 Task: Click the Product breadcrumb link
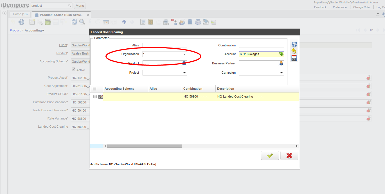click(15, 30)
